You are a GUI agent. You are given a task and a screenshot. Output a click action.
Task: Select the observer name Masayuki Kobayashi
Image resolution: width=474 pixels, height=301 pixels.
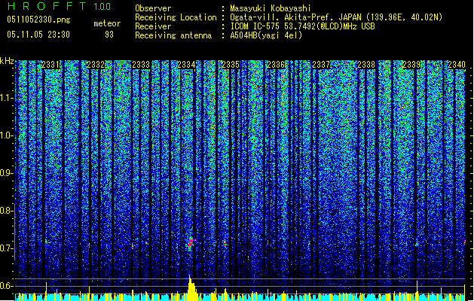[x=271, y=8]
